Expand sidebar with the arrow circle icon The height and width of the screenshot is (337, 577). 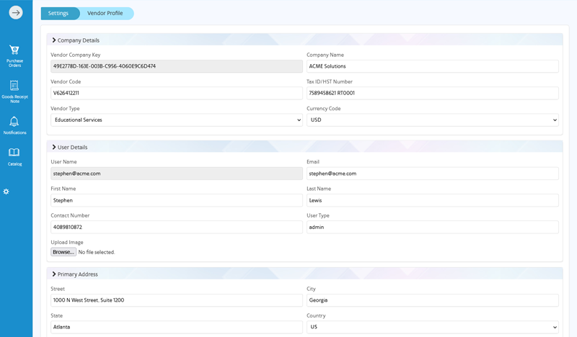pos(16,12)
